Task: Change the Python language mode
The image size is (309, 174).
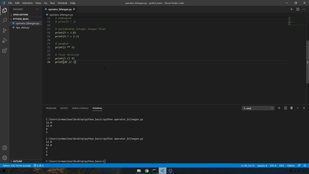Action: [x=291, y=165]
